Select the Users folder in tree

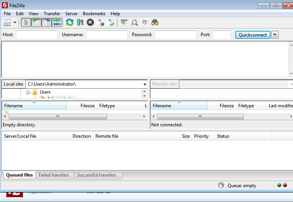pos(45,92)
